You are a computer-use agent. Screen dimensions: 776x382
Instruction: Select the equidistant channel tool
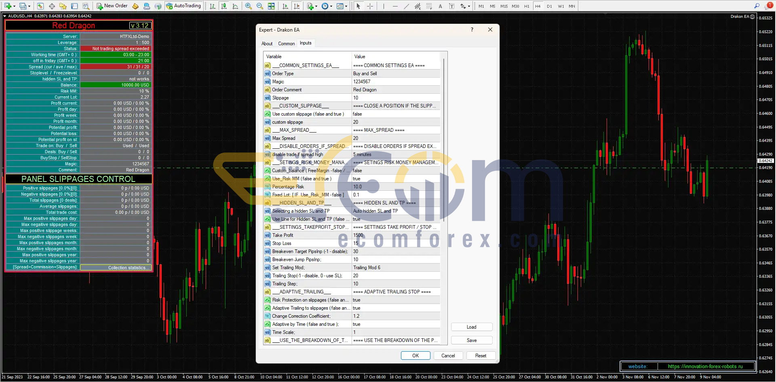tap(418, 6)
